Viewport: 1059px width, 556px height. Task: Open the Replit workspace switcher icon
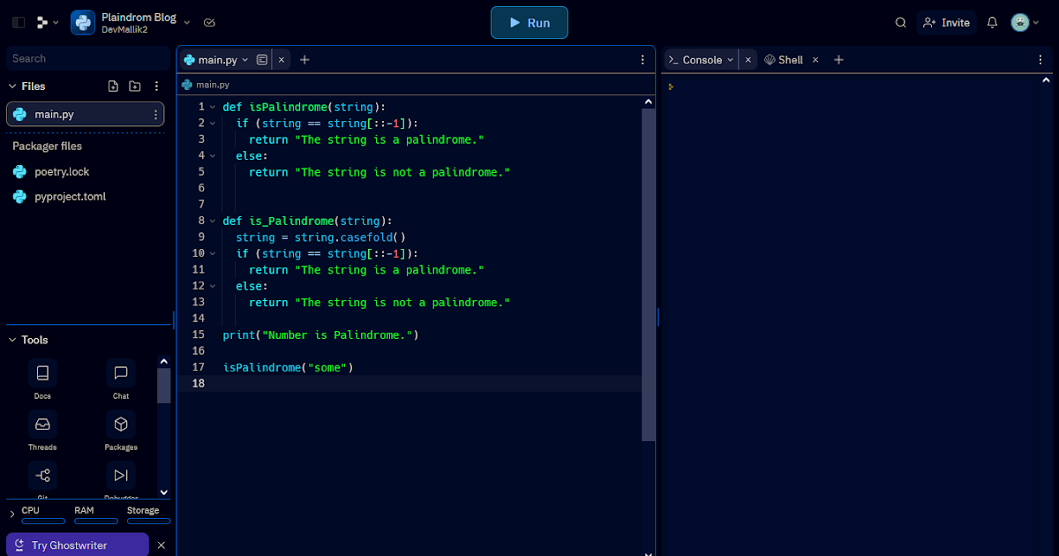tap(48, 23)
